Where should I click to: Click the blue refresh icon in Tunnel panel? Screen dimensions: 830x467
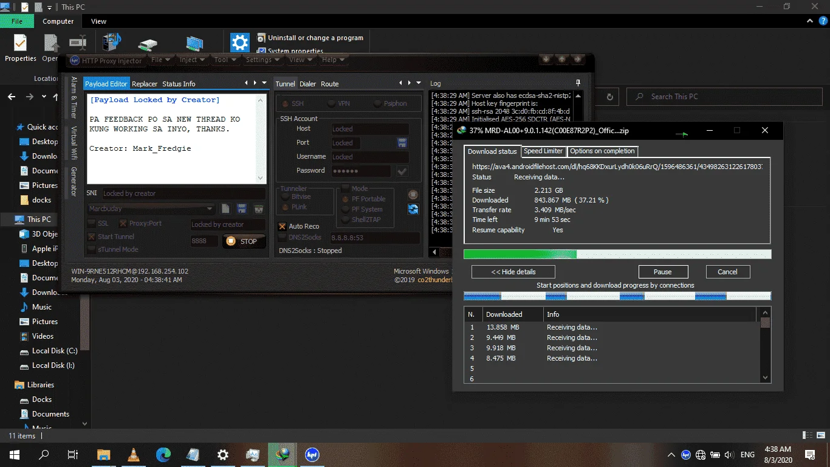(413, 209)
